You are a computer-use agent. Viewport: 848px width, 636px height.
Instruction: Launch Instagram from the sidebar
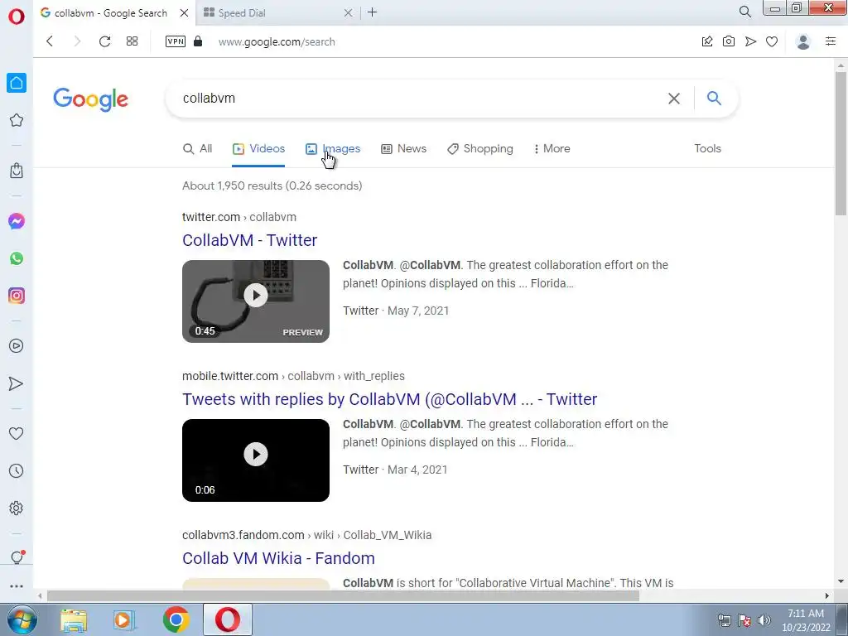17,296
